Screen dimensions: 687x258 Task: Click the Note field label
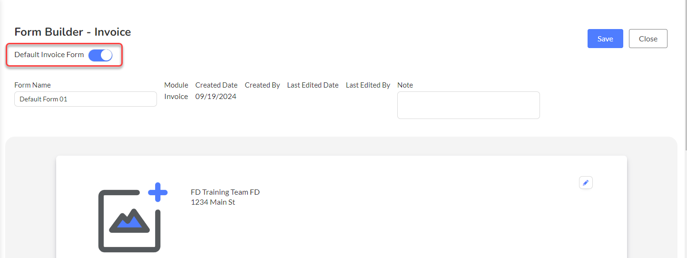(x=405, y=85)
